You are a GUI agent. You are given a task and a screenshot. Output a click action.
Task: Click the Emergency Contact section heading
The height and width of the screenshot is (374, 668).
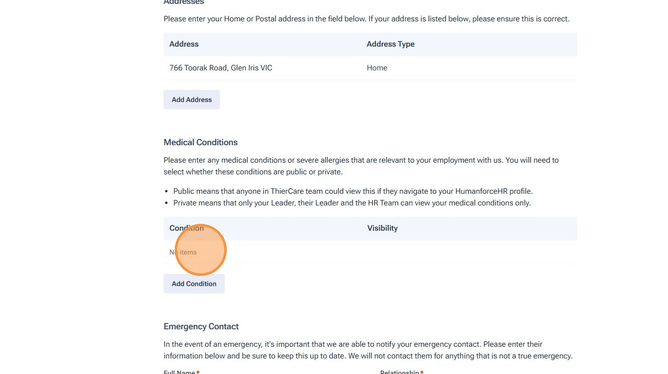pyautogui.click(x=201, y=326)
